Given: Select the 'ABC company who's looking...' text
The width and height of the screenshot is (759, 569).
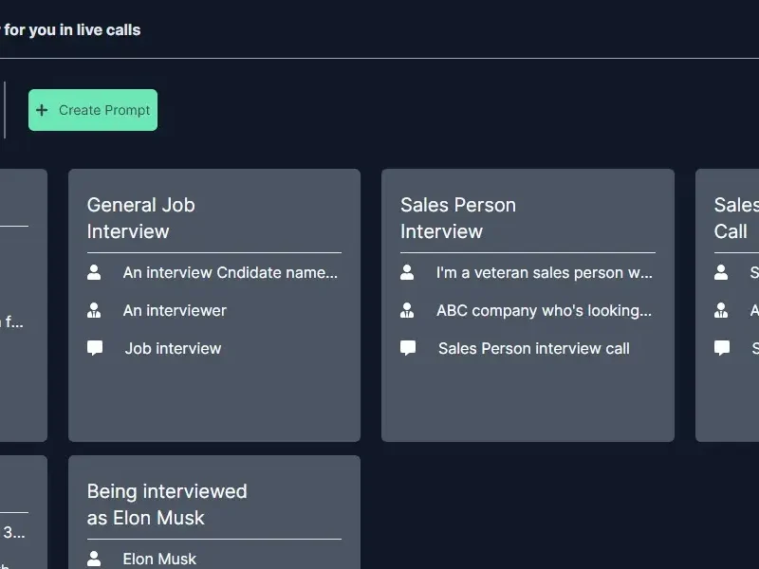Looking at the screenshot, I should click(x=544, y=310).
